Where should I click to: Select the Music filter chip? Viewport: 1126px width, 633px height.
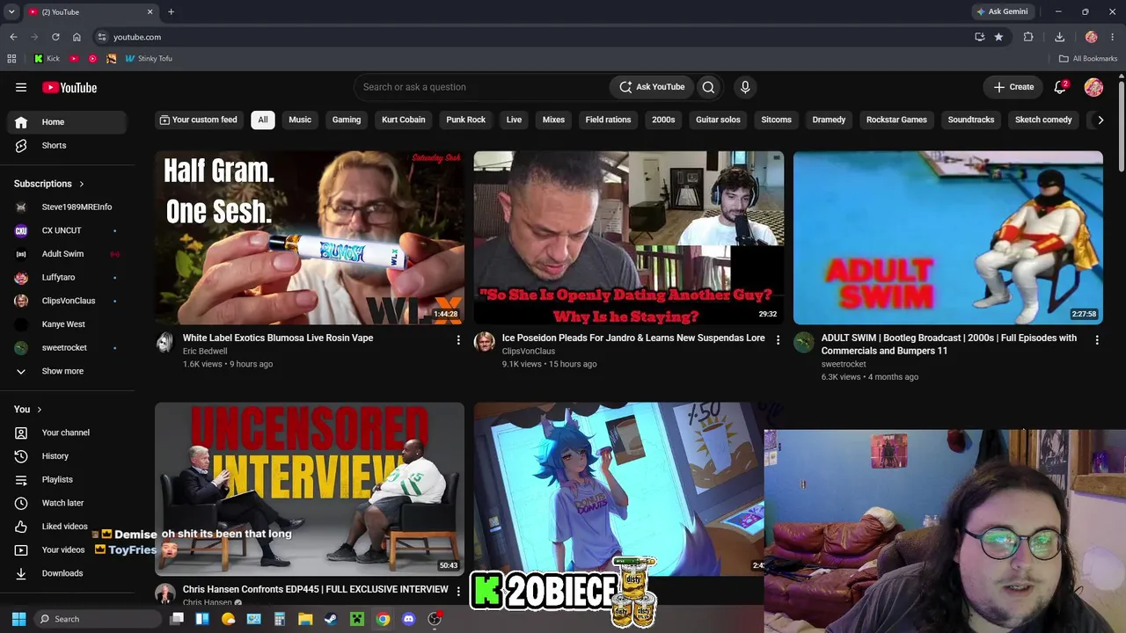(300, 120)
